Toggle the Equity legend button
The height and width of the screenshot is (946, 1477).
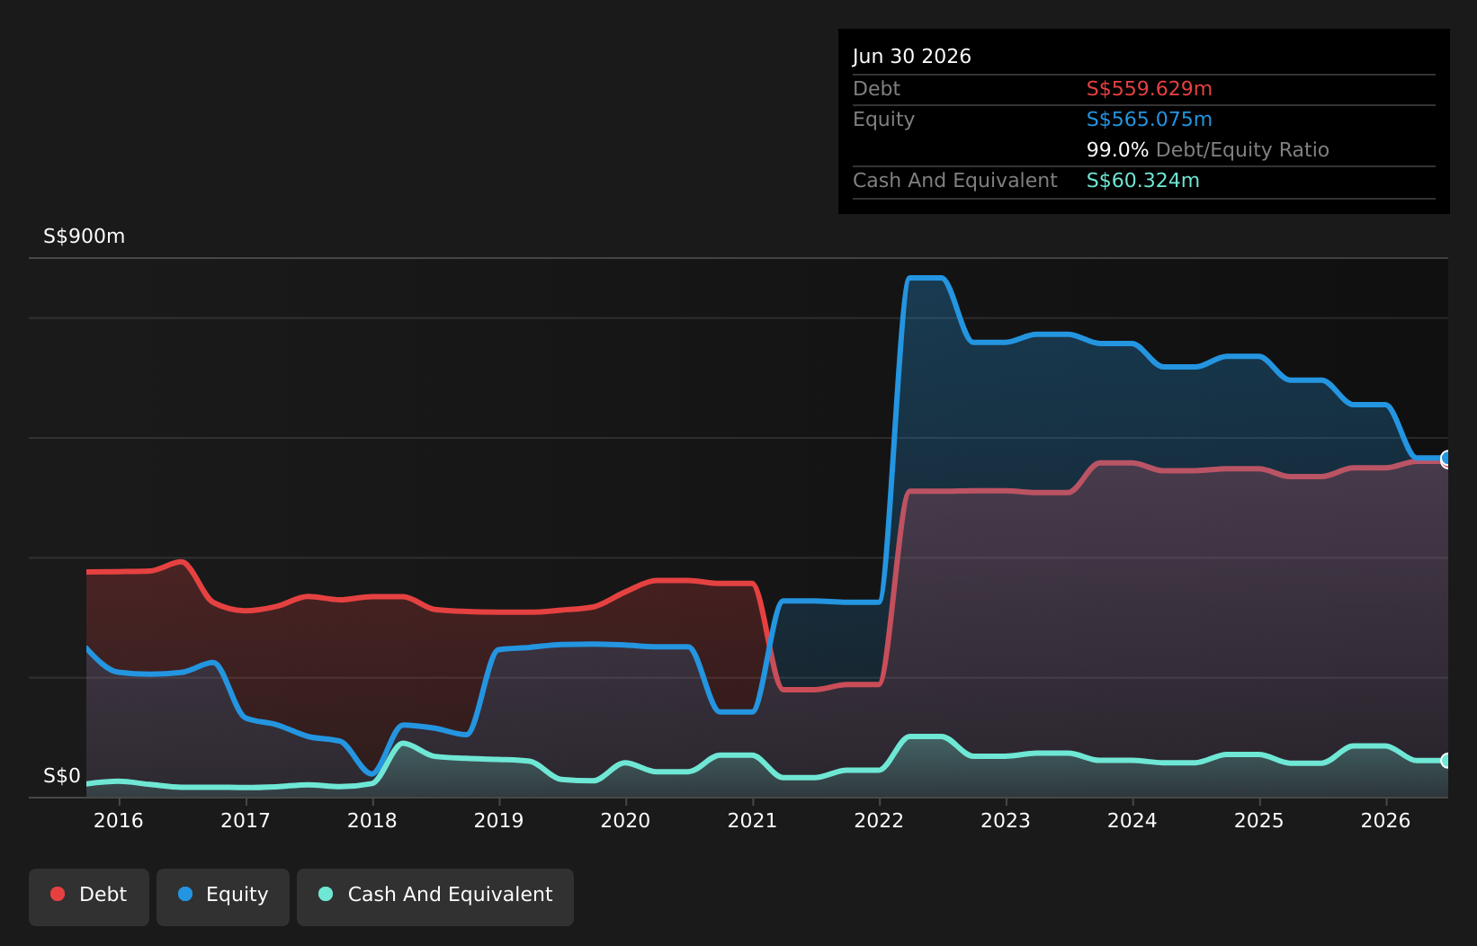point(223,897)
